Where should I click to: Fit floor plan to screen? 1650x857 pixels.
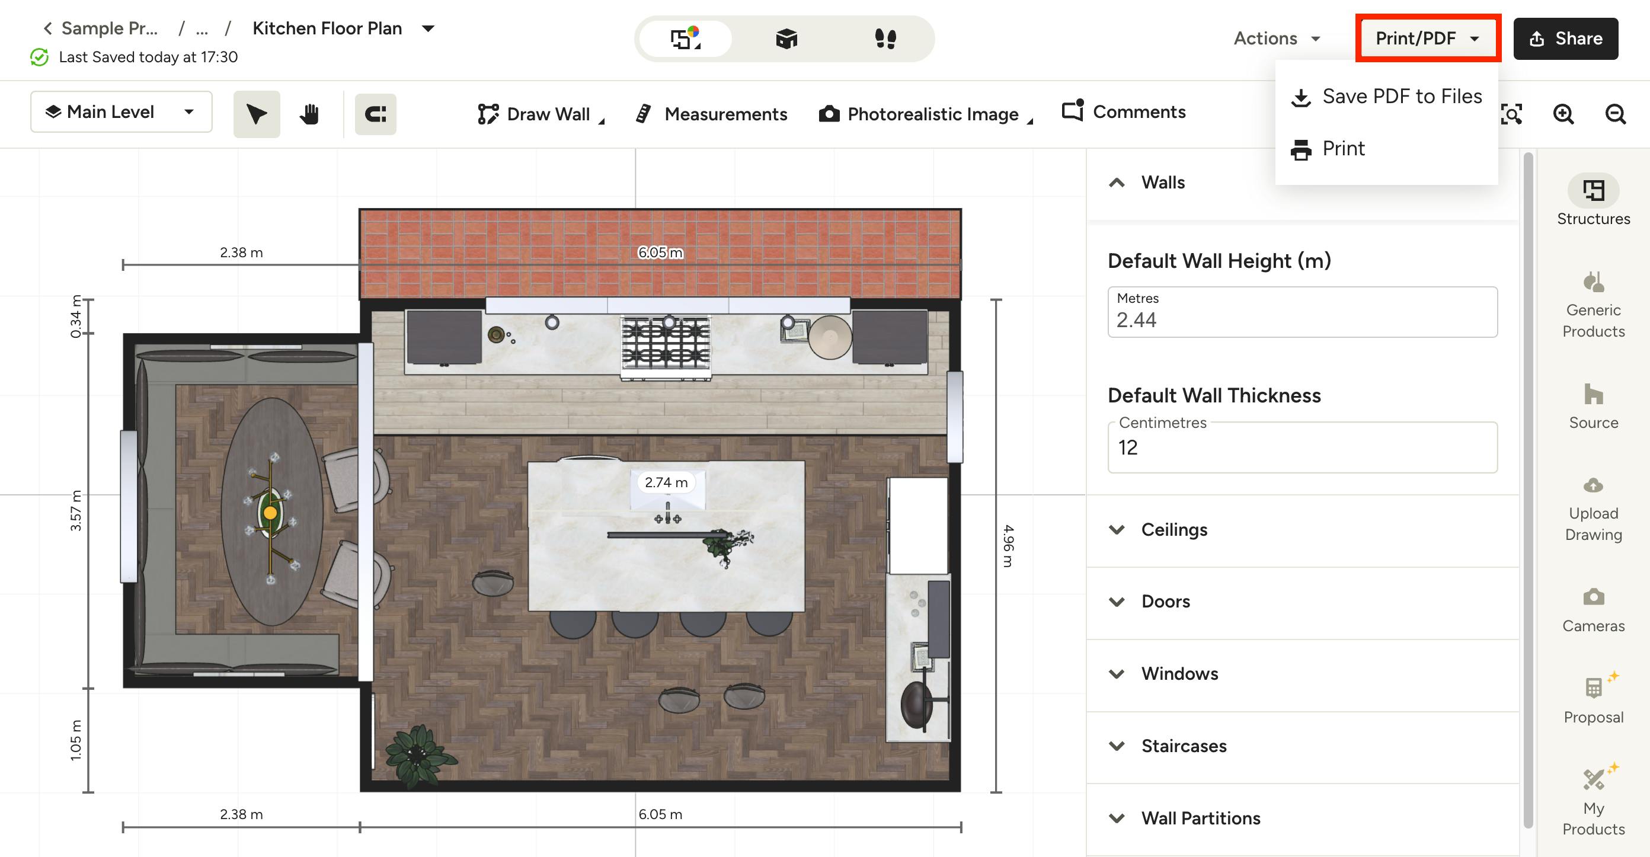(1512, 114)
